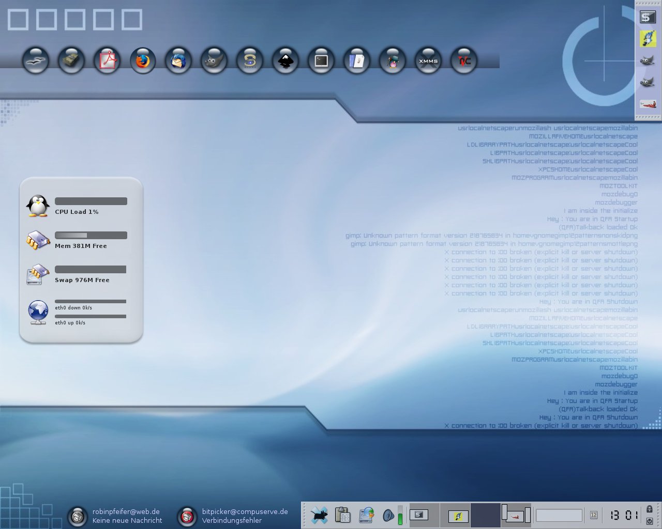Click the panel's empty text input field

(559, 516)
